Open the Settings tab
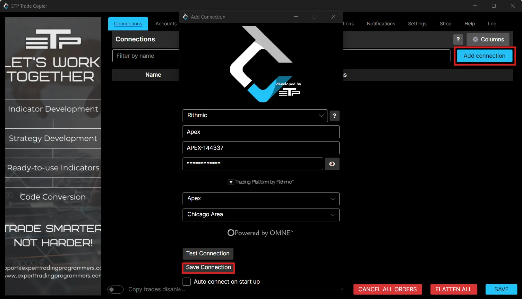The image size is (522, 299). pyautogui.click(x=417, y=24)
